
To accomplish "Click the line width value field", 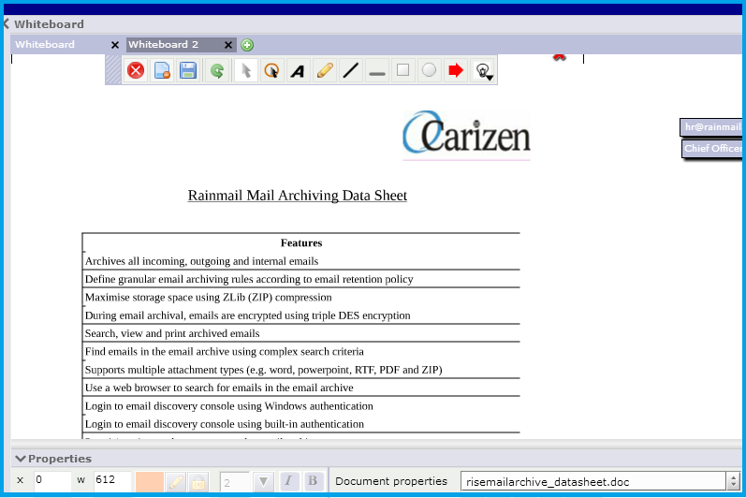I will (x=235, y=482).
